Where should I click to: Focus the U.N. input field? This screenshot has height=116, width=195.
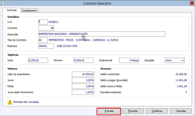pyautogui.click(x=43, y=22)
